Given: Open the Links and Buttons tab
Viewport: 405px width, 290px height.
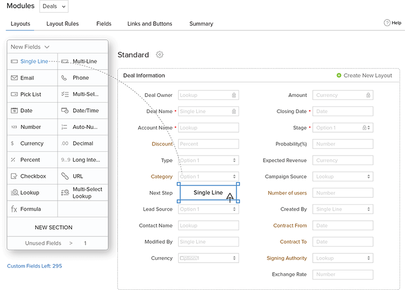Looking at the screenshot, I should click(x=150, y=24).
